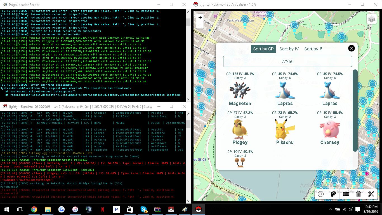The width and height of the screenshot is (382, 215).
Task: Click the Pokemon Bot Visualizer 1.0.8 title text
Action: click(228, 4)
